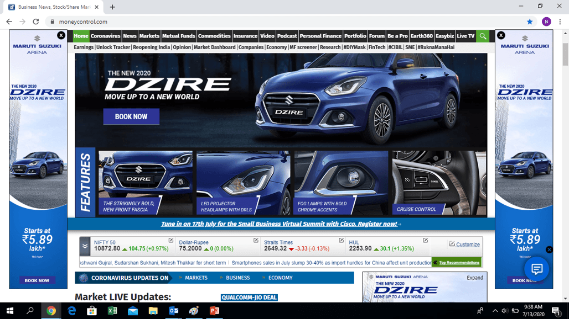Click the Customize ticker link

[x=468, y=244]
